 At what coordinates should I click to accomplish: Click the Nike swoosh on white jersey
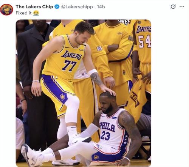103,116
